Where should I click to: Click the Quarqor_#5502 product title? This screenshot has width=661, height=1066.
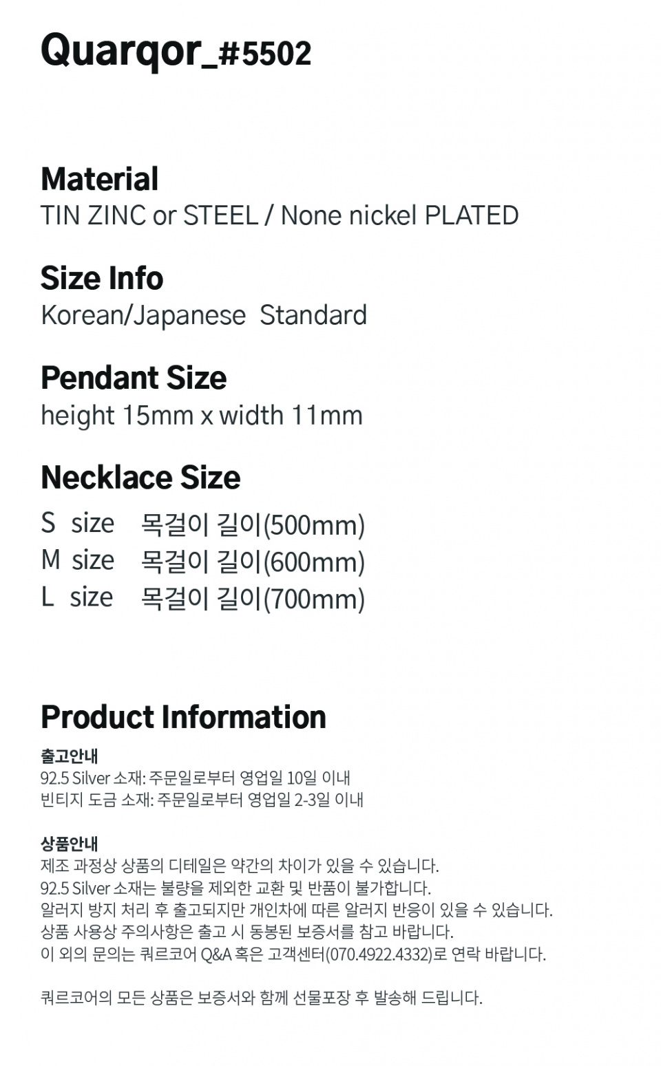176,51
